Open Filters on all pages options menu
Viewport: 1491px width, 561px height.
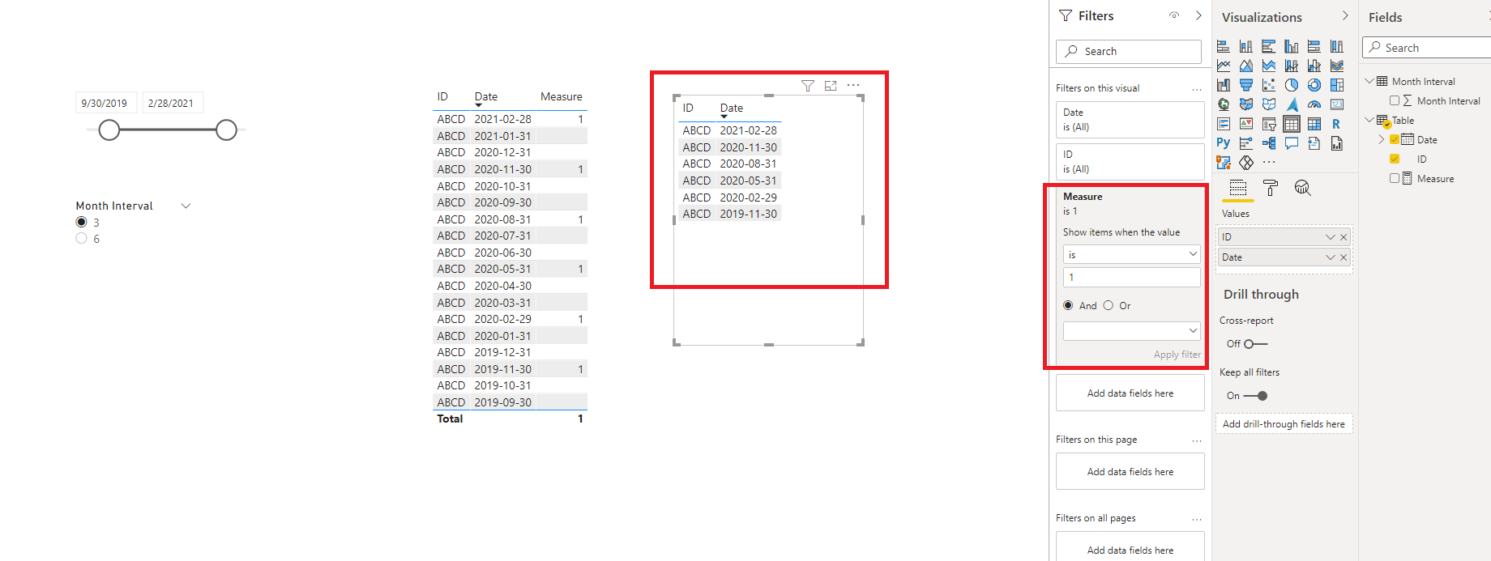[x=1197, y=519]
